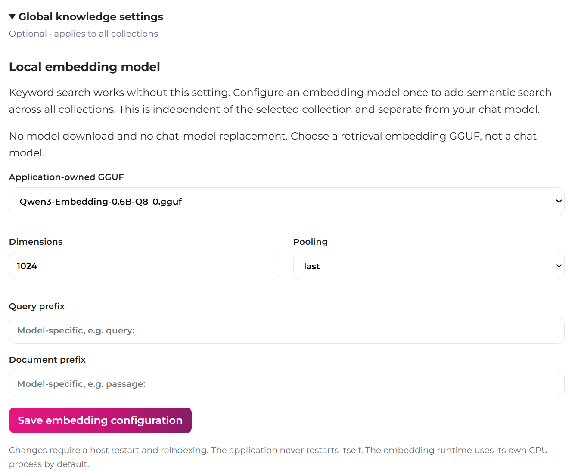The image size is (578, 473).
Task: Click the "No model download" paragraph text
Action: pyautogui.click(x=273, y=144)
